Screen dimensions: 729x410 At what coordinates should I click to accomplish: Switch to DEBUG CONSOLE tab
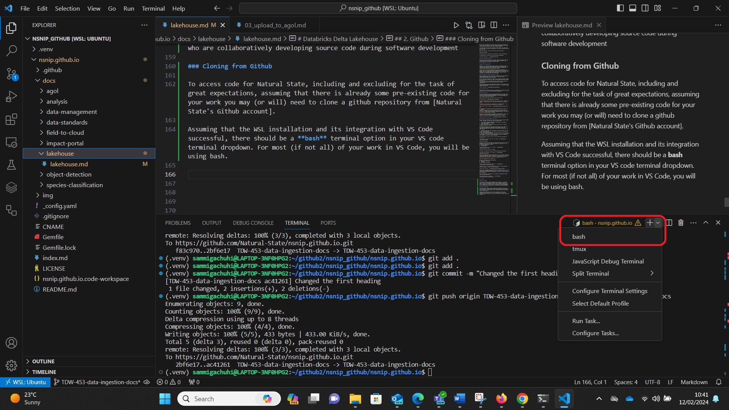coord(253,223)
